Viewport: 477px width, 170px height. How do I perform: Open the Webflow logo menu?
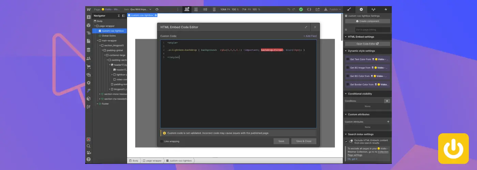(89, 9)
